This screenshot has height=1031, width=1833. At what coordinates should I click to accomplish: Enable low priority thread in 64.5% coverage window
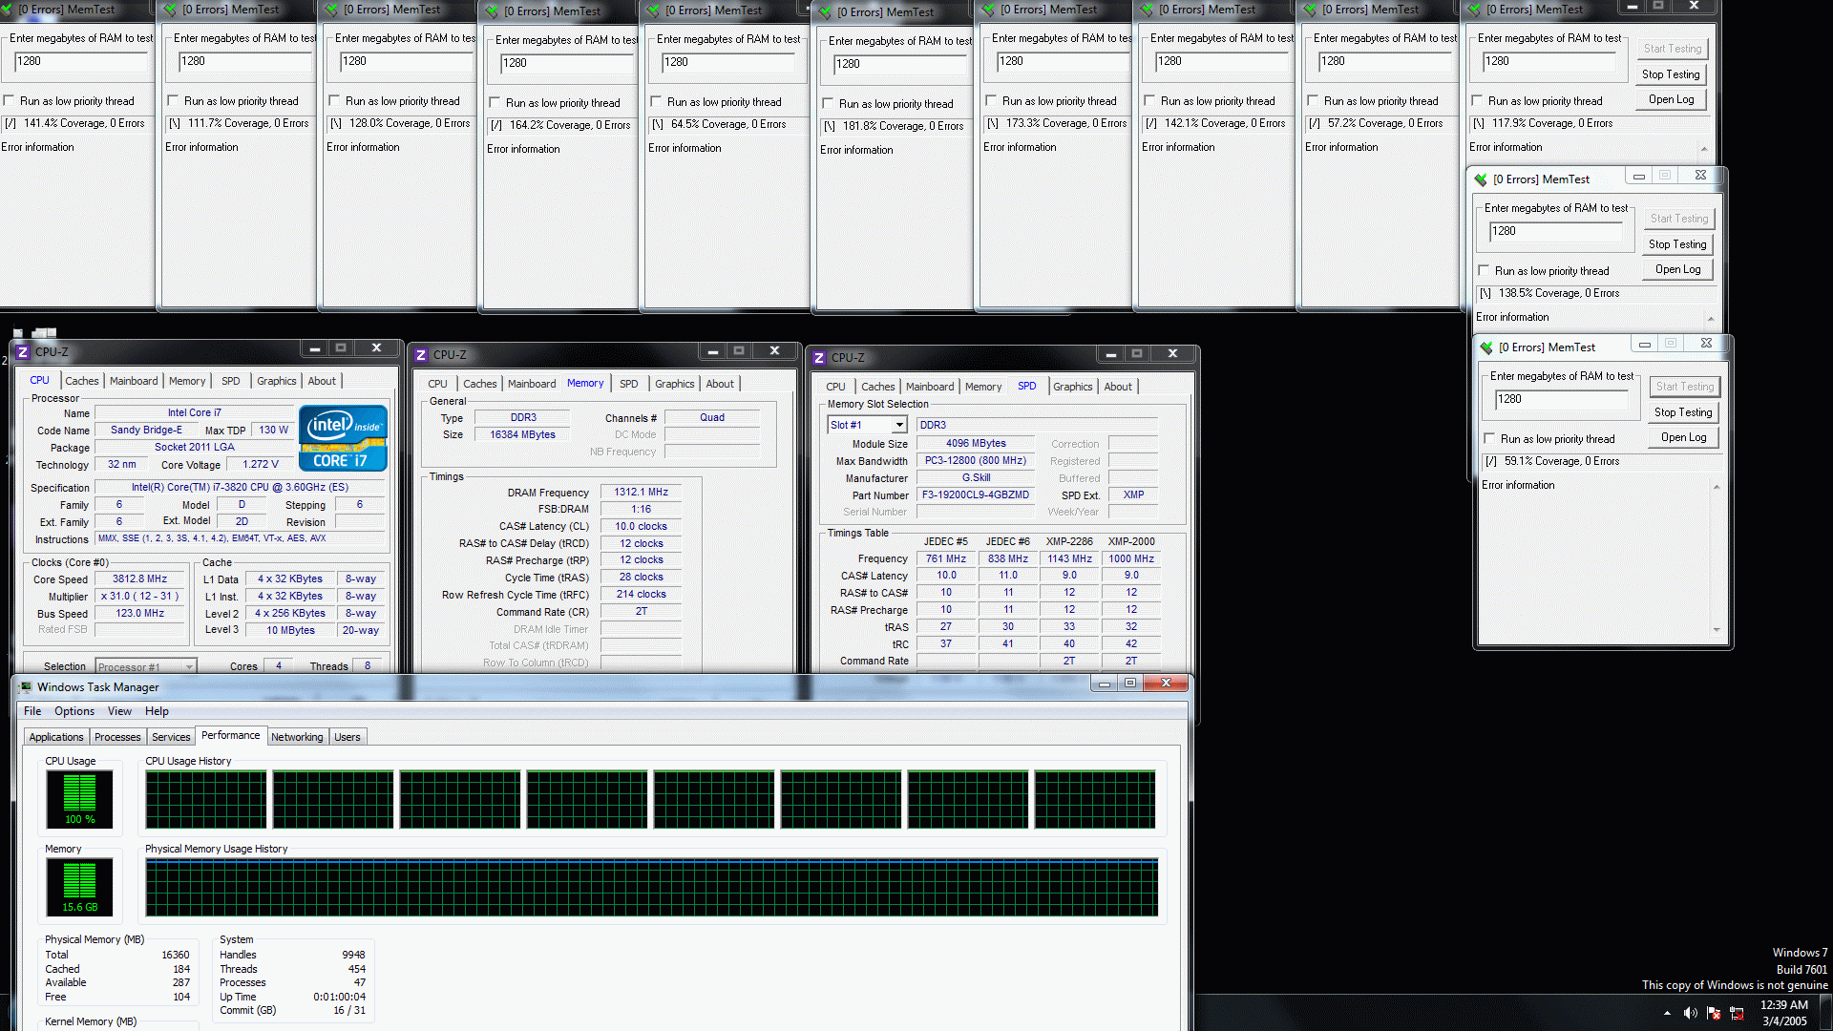(656, 102)
